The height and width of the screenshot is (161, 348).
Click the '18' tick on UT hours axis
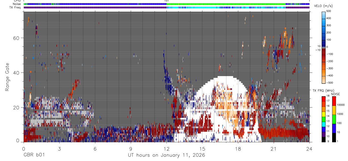[x=238, y=149]
